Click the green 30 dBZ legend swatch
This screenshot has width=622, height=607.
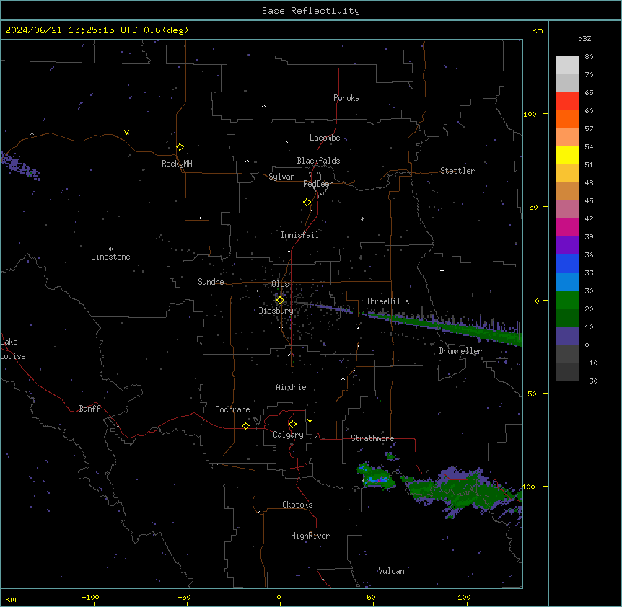(x=567, y=300)
